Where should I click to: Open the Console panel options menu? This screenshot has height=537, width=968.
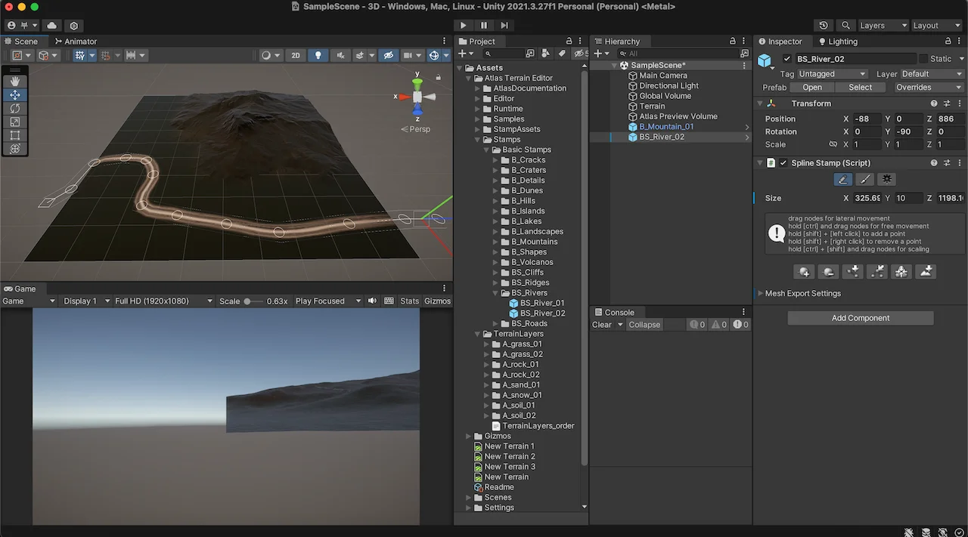[745, 312]
